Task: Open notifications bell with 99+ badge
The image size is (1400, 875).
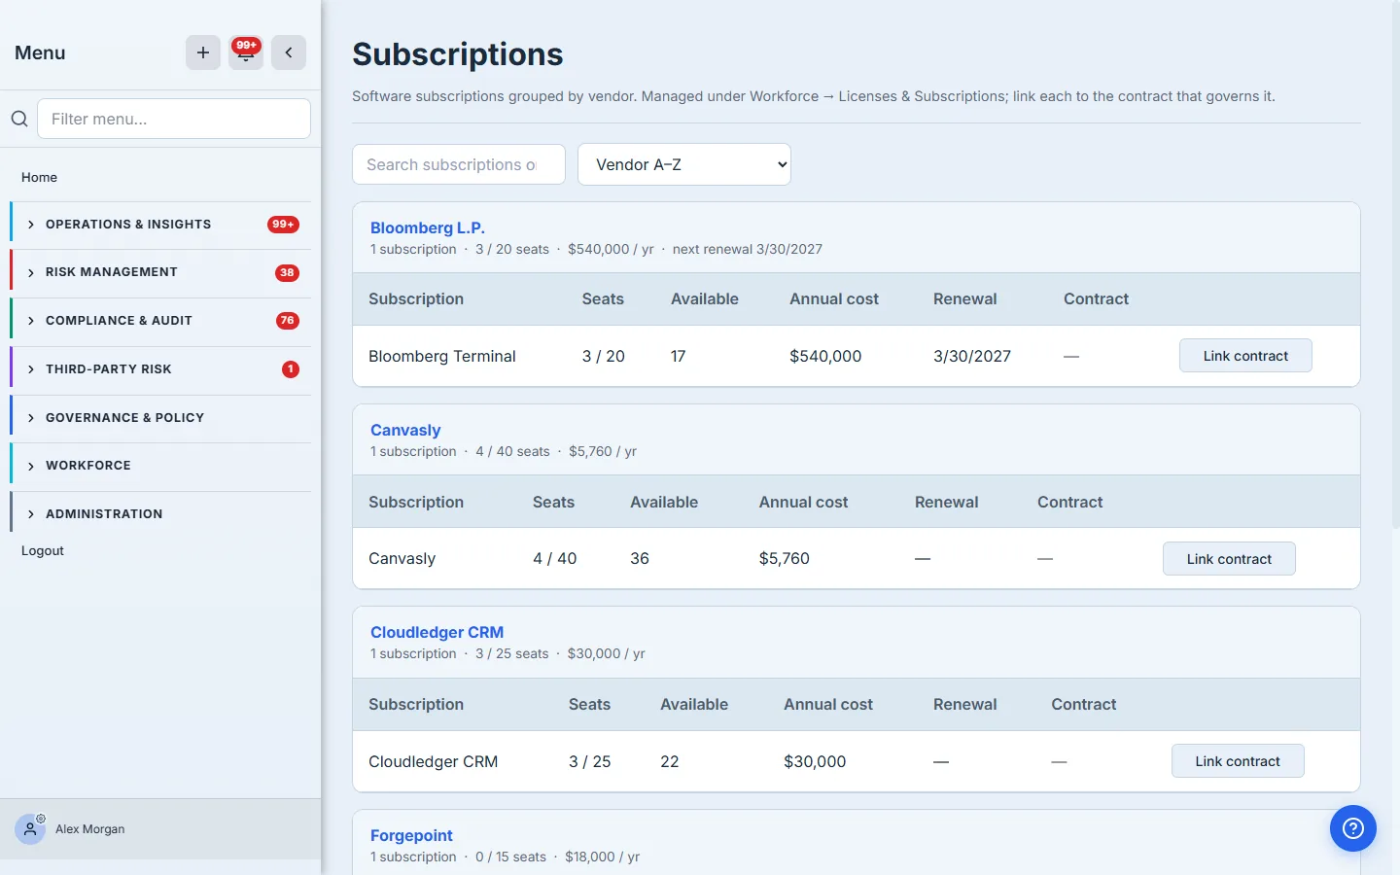Action: pos(246,52)
